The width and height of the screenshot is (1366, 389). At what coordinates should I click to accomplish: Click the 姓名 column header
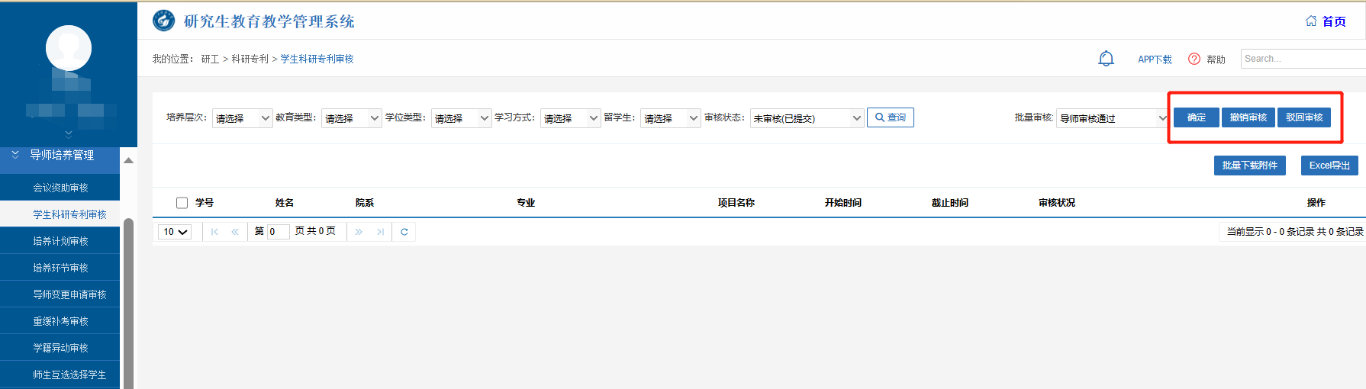pos(285,203)
